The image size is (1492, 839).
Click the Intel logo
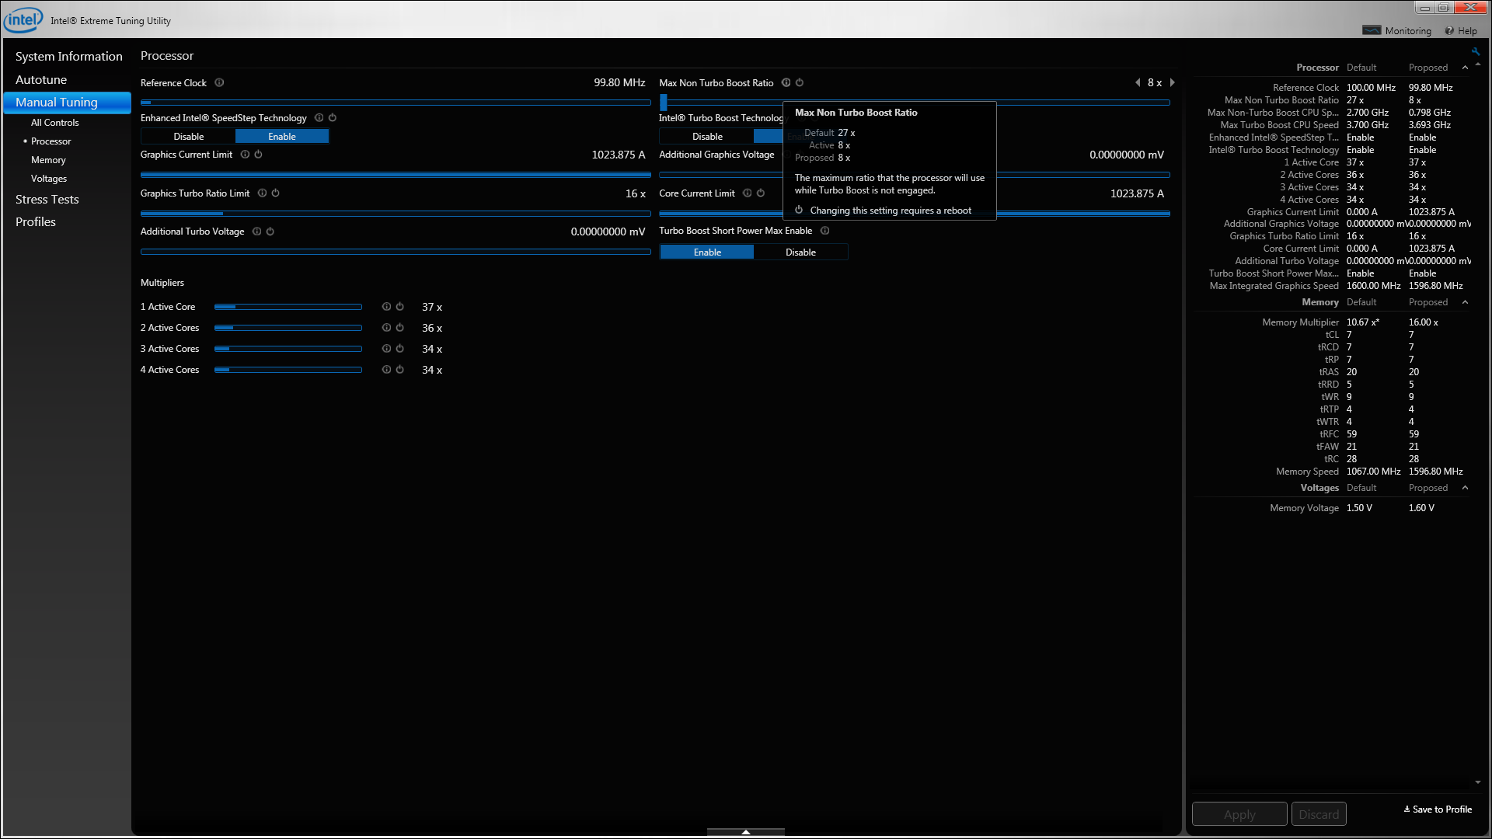[x=23, y=20]
